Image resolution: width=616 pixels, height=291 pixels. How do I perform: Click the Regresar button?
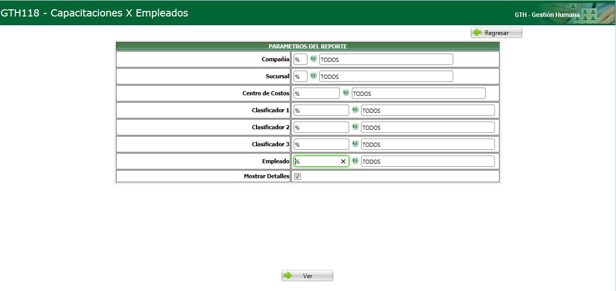click(x=497, y=32)
